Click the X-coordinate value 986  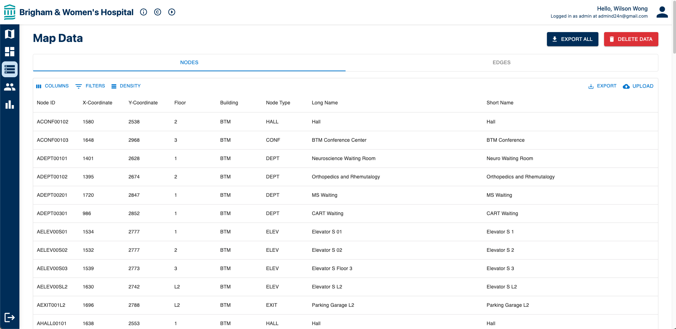87,213
